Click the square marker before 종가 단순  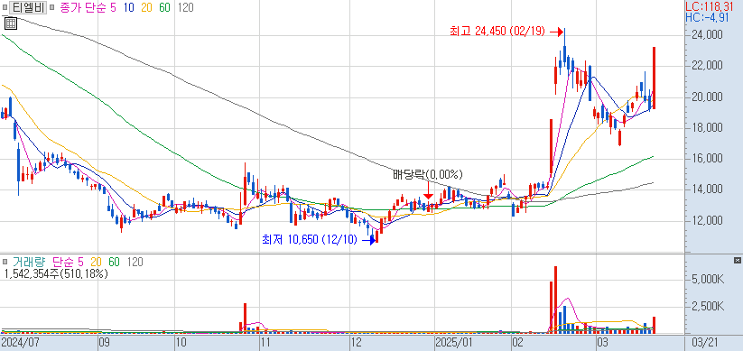coord(52,7)
